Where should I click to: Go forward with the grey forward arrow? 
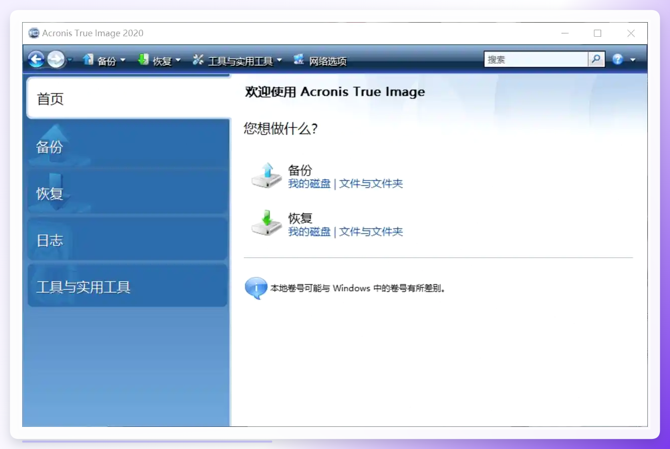tap(56, 60)
